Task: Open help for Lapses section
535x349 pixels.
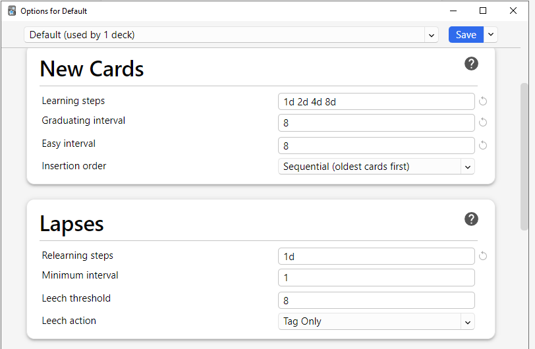Action: click(x=471, y=219)
